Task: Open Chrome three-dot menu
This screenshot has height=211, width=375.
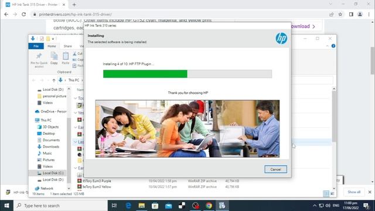Action: (369, 14)
